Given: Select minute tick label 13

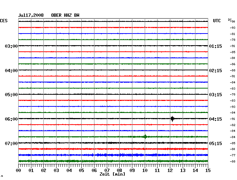Looking at the screenshot, I should click(183, 171).
